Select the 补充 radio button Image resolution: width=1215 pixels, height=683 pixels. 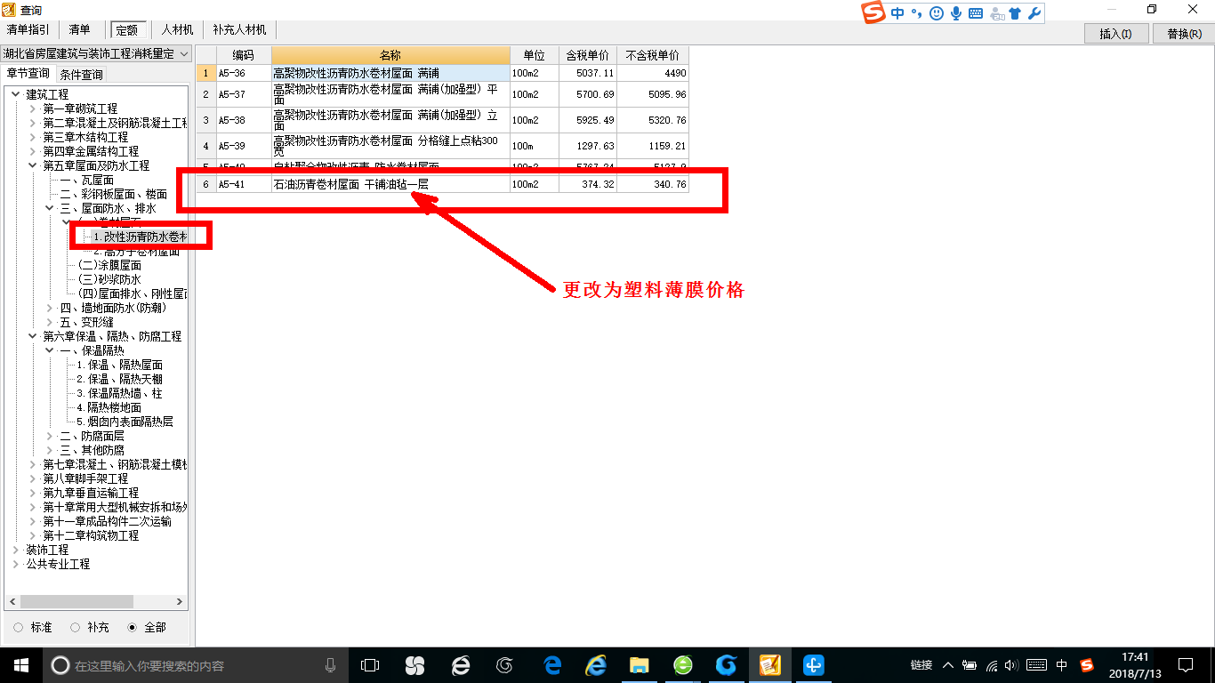coord(75,627)
